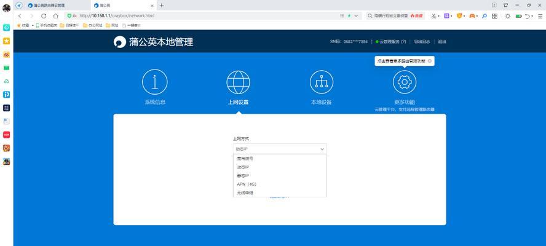This screenshot has width=546, height=246.
Task: Click the teal plus sidebar icon at top
Action: tap(6, 28)
